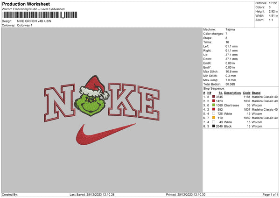Click the Left value 61.1 mm
This screenshot has width=280, height=198.
[231, 46]
